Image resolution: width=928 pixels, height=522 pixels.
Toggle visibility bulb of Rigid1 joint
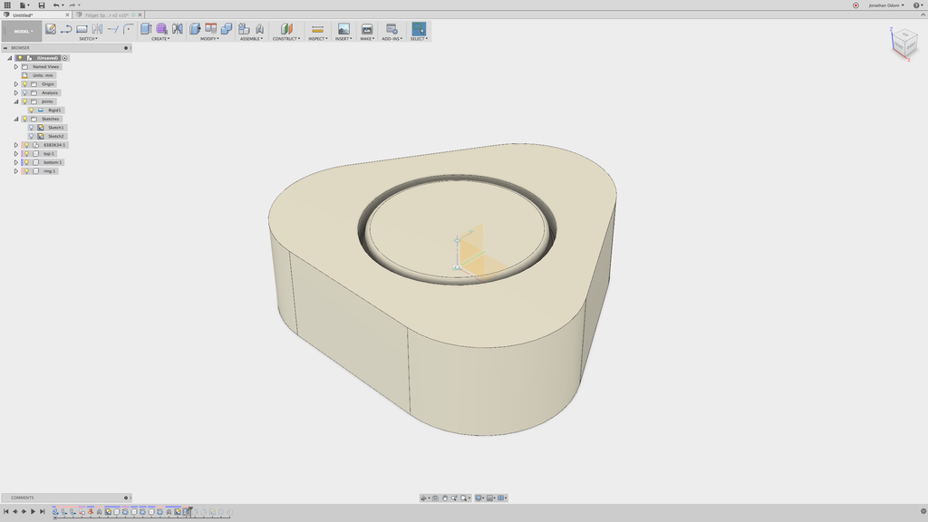[32, 110]
